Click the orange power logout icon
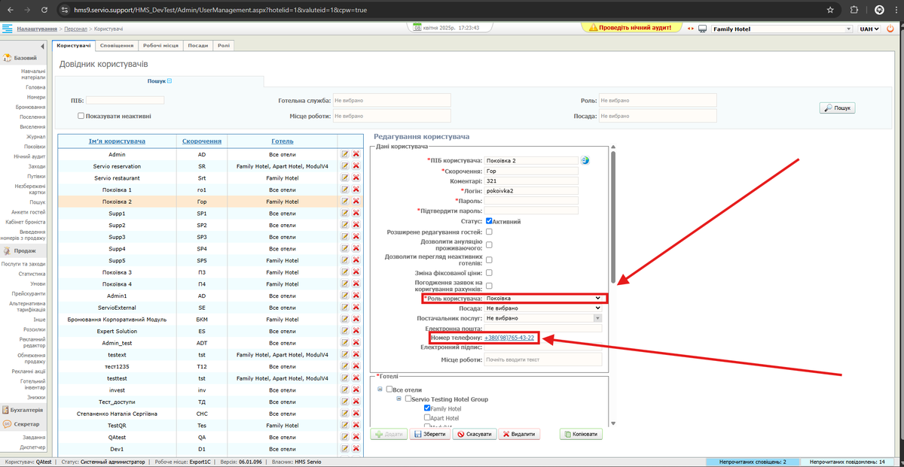904x467 pixels. pyautogui.click(x=892, y=29)
